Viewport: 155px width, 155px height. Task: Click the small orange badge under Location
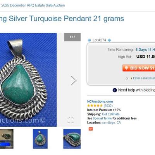pyautogui.click(x=91, y=129)
